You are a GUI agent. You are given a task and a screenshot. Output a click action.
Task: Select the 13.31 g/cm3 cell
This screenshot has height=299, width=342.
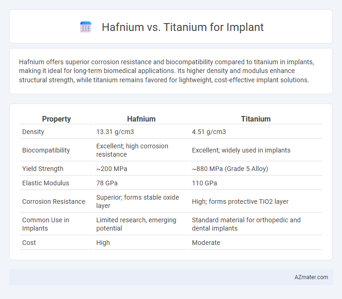pyautogui.click(x=141, y=132)
